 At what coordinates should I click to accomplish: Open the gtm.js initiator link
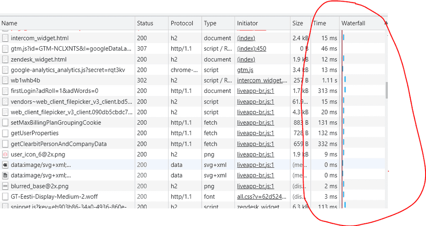(x=245, y=70)
